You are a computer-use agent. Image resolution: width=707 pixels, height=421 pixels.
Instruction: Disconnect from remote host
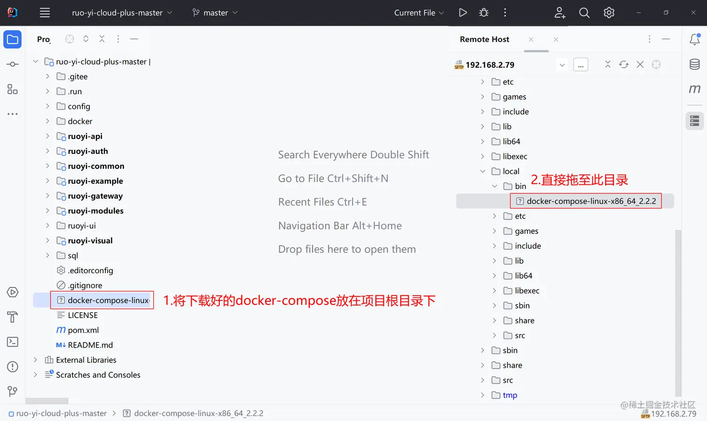click(x=640, y=64)
